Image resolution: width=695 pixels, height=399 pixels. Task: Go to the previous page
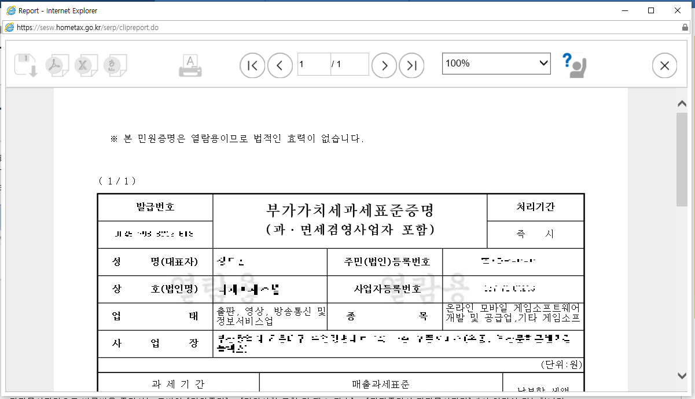pos(280,65)
